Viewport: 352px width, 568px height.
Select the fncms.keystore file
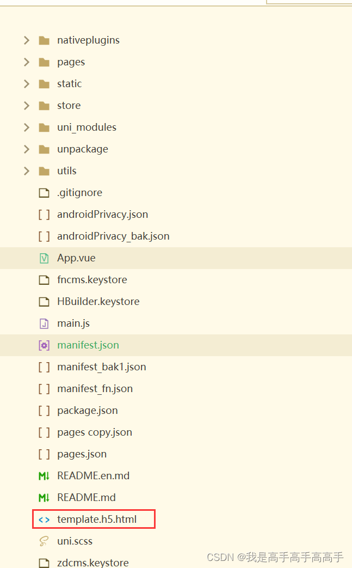pos(90,279)
